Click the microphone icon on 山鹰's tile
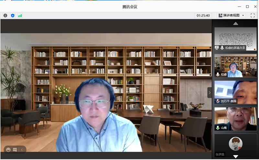259x160 pixels. pos(218,128)
